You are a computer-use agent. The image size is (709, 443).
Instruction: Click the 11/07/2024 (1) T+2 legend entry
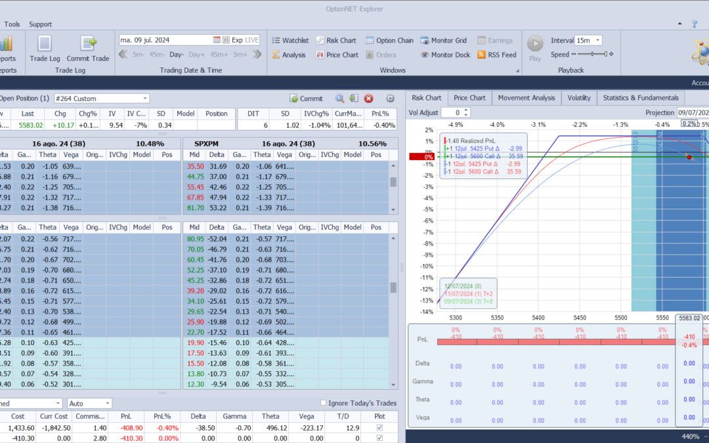point(469,294)
